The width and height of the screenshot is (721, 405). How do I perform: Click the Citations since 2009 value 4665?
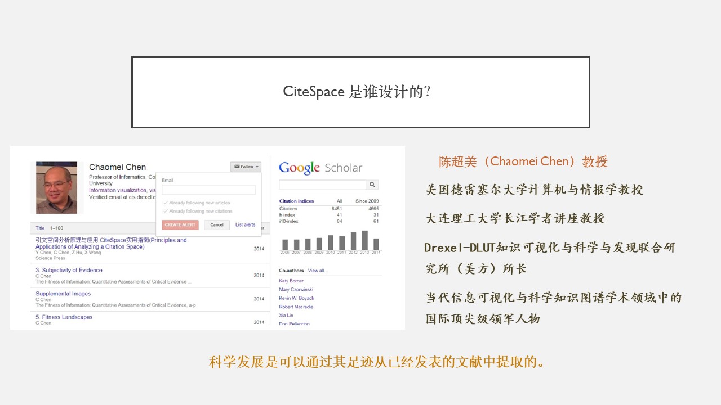373,209
